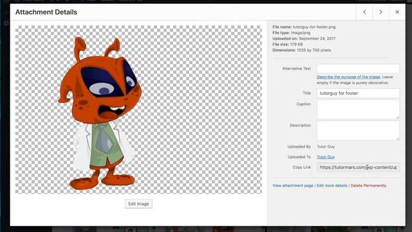
Task: Open the View attachment page link
Action: click(293, 186)
